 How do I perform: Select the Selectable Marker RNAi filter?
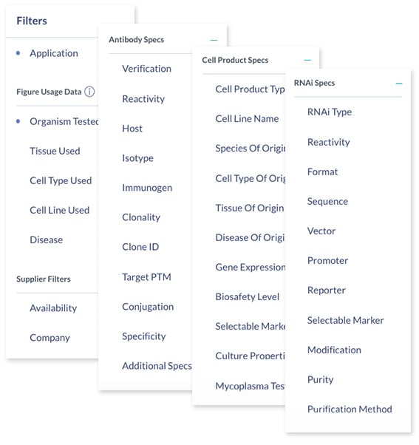coord(346,320)
